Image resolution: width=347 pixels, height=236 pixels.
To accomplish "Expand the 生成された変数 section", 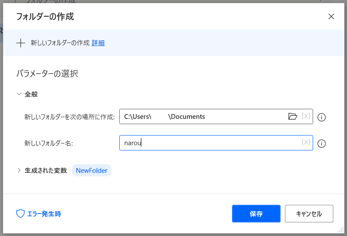I will tap(19, 170).
